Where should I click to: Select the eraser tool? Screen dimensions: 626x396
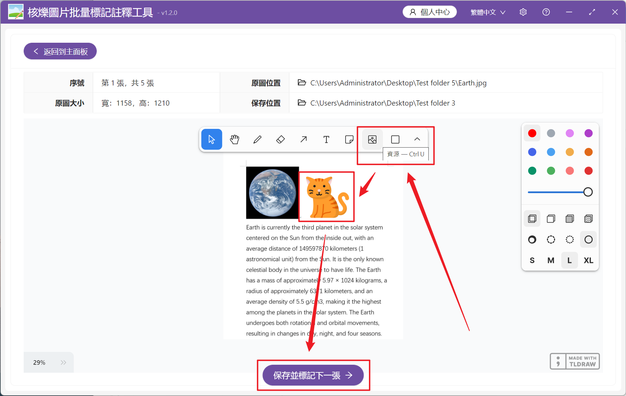[x=280, y=139]
